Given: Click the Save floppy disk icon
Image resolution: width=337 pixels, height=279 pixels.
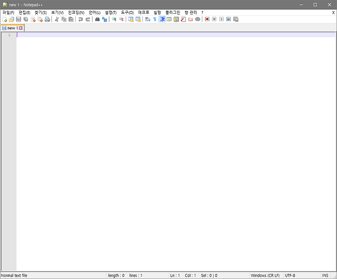Looking at the screenshot, I should point(19,19).
